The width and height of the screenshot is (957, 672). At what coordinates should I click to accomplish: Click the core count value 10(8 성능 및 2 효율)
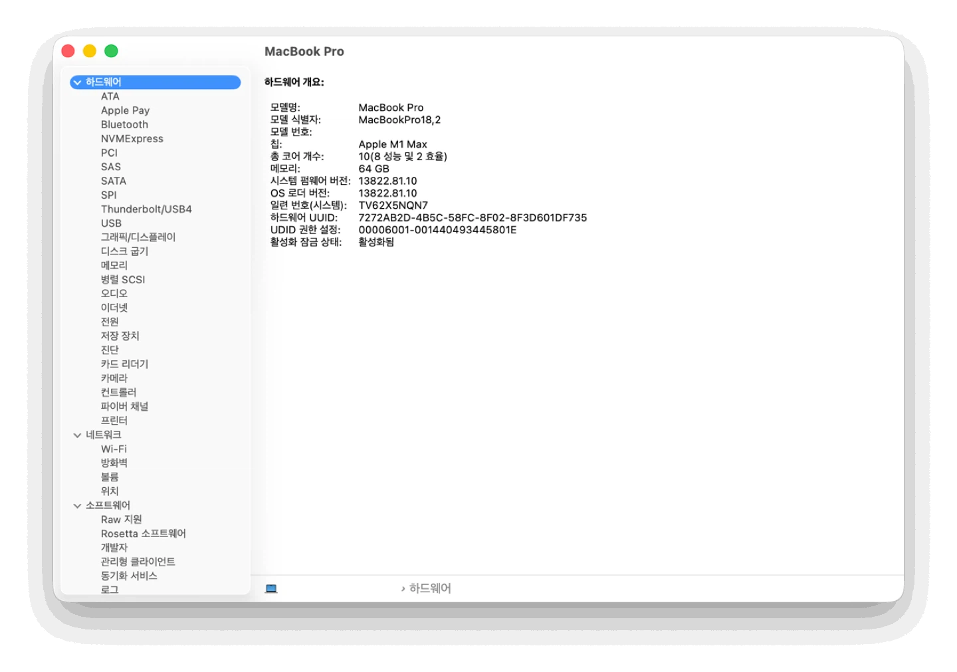(x=403, y=157)
